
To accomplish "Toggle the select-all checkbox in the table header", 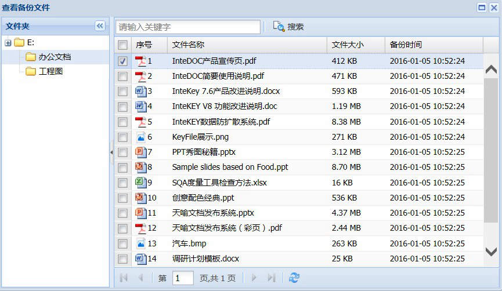I will coord(122,45).
